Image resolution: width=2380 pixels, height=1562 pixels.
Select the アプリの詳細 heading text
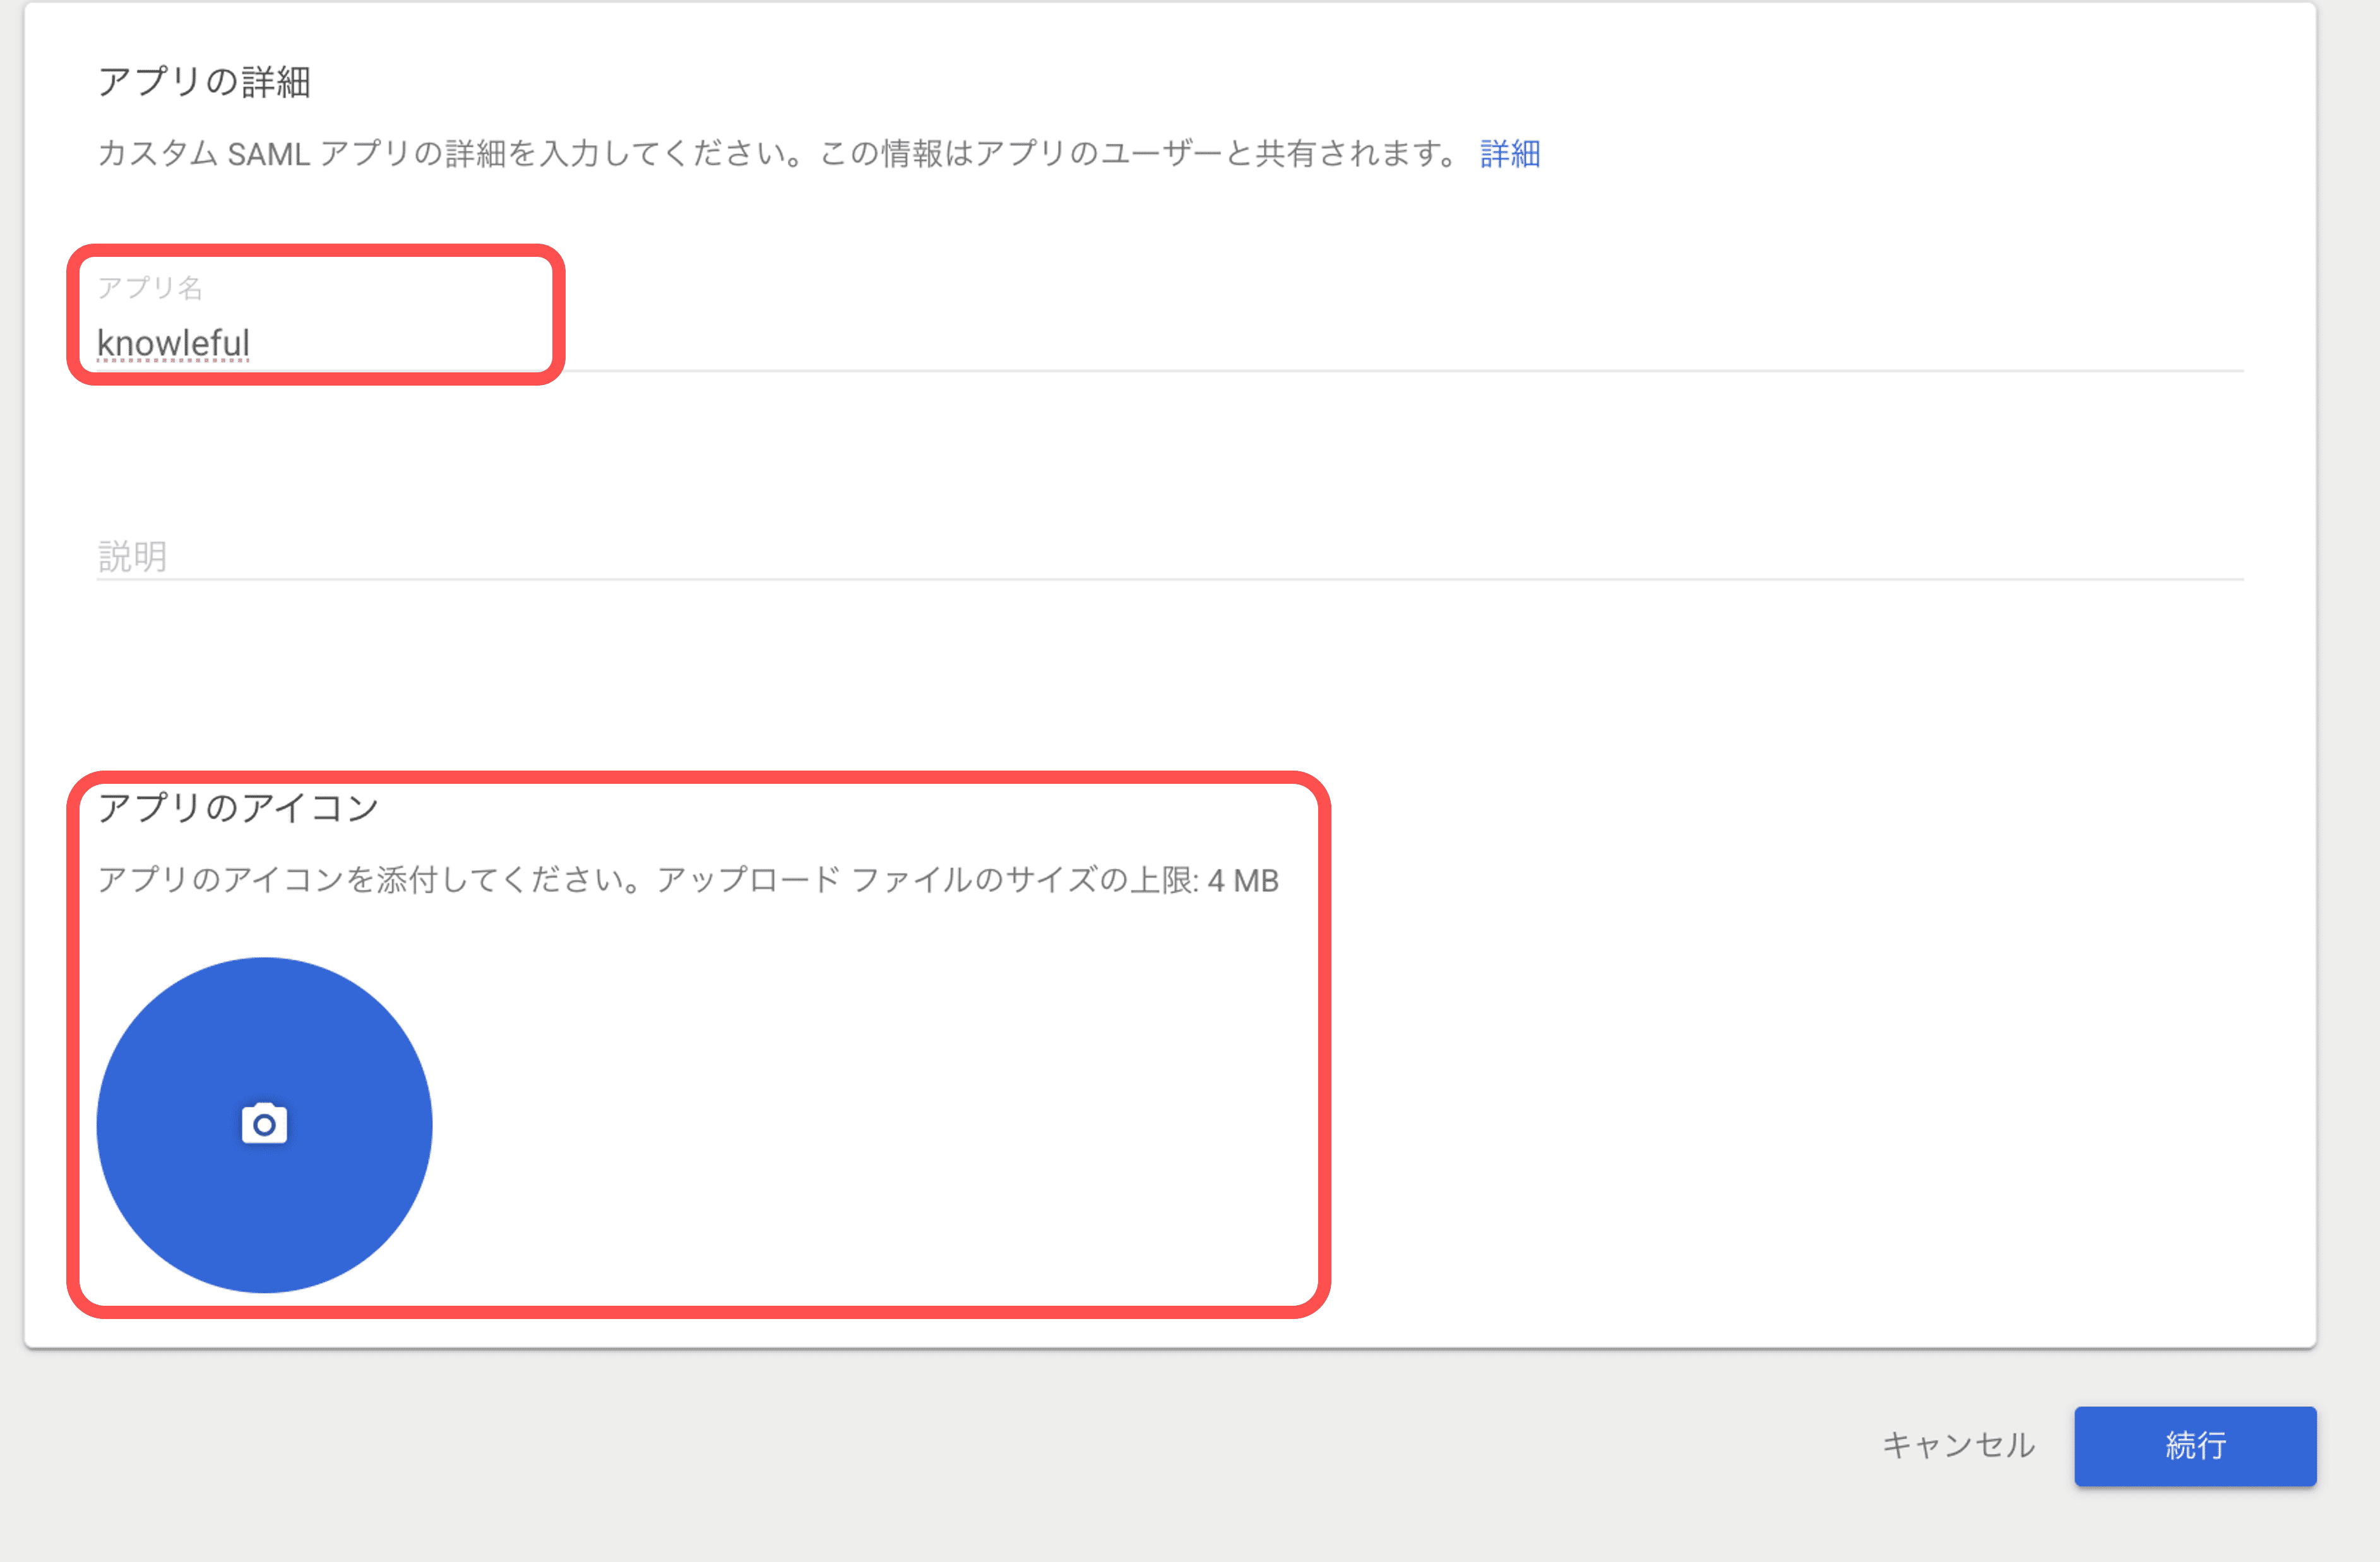(x=204, y=81)
